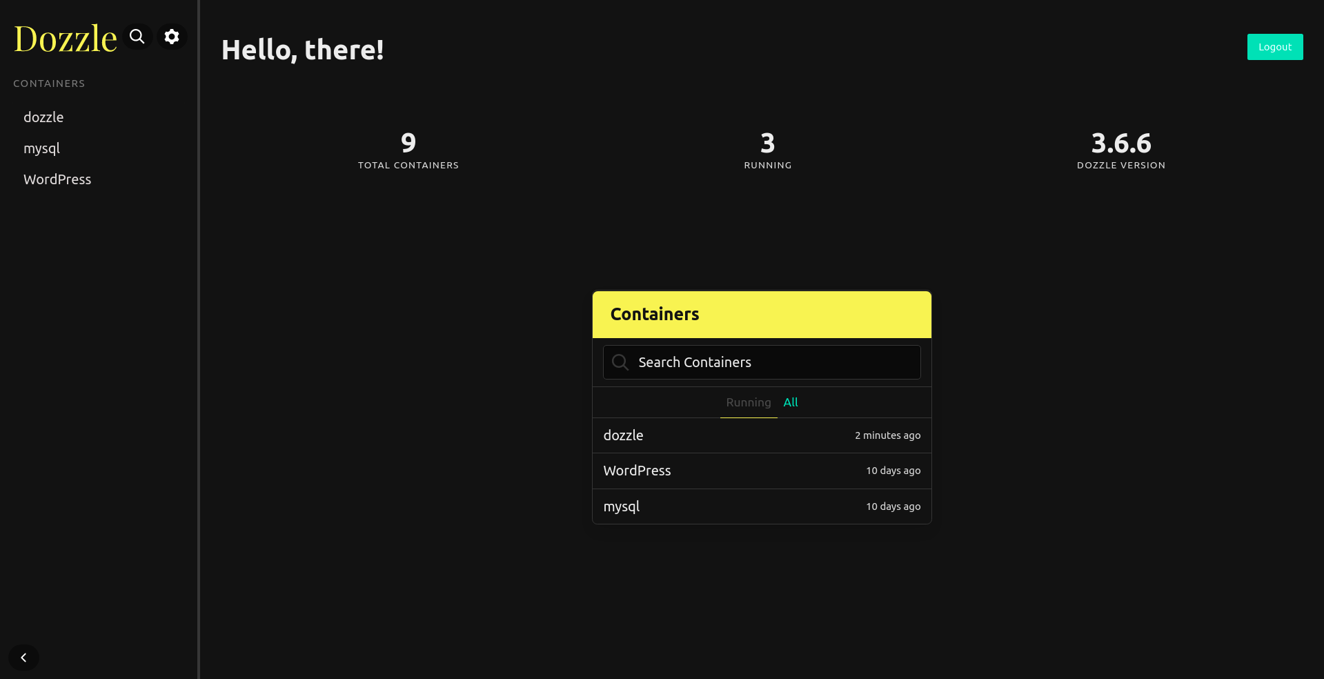Switch to the All tab

[791, 402]
